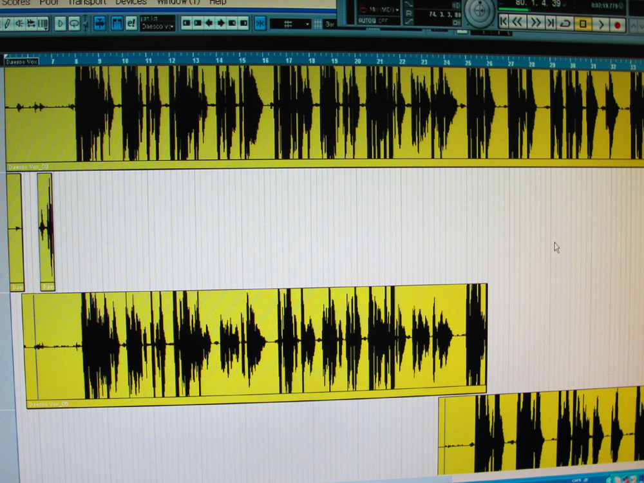This screenshot has height=483, width=644.
Task: Click the post-roll toggle icon
Action: tap(457, 23)
